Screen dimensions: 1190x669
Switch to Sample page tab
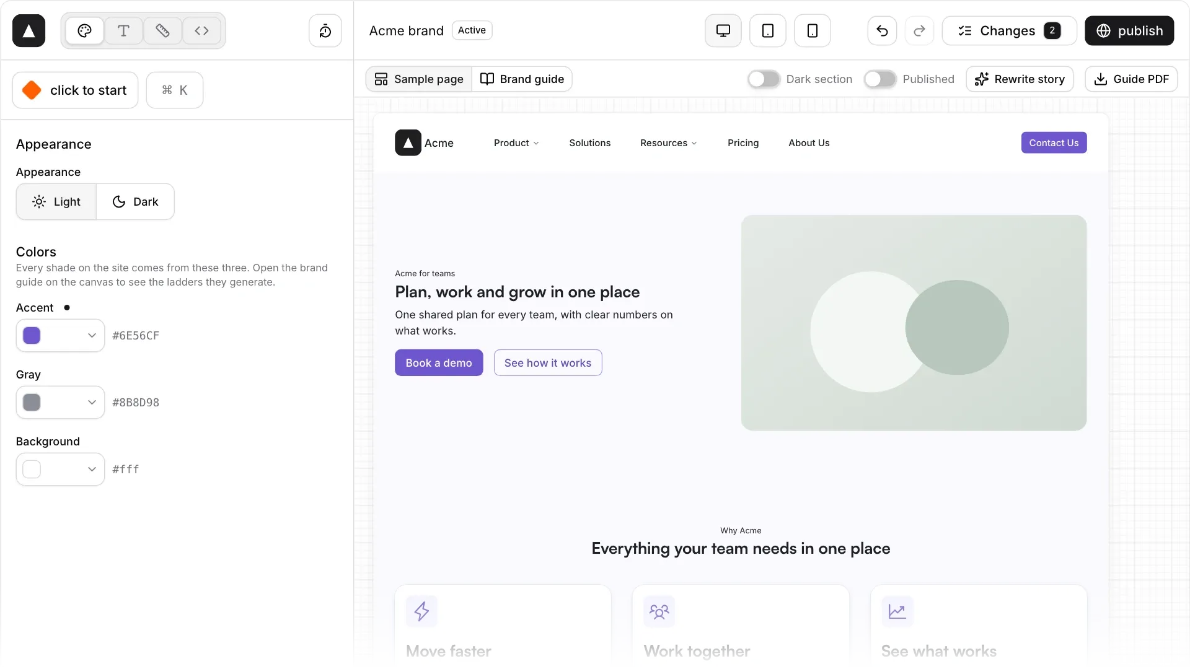420,79
